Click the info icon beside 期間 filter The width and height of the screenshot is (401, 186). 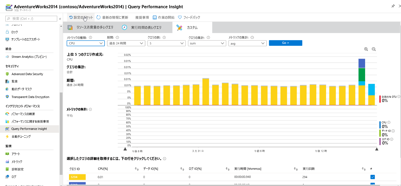117,37
